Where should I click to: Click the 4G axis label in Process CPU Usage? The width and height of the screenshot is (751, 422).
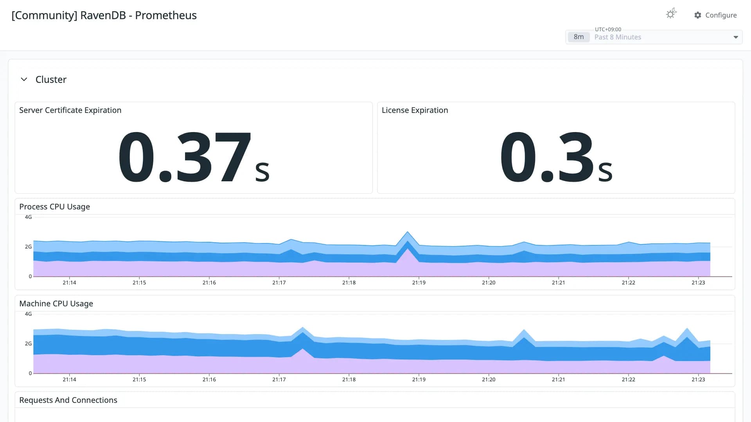coord(28,217)
